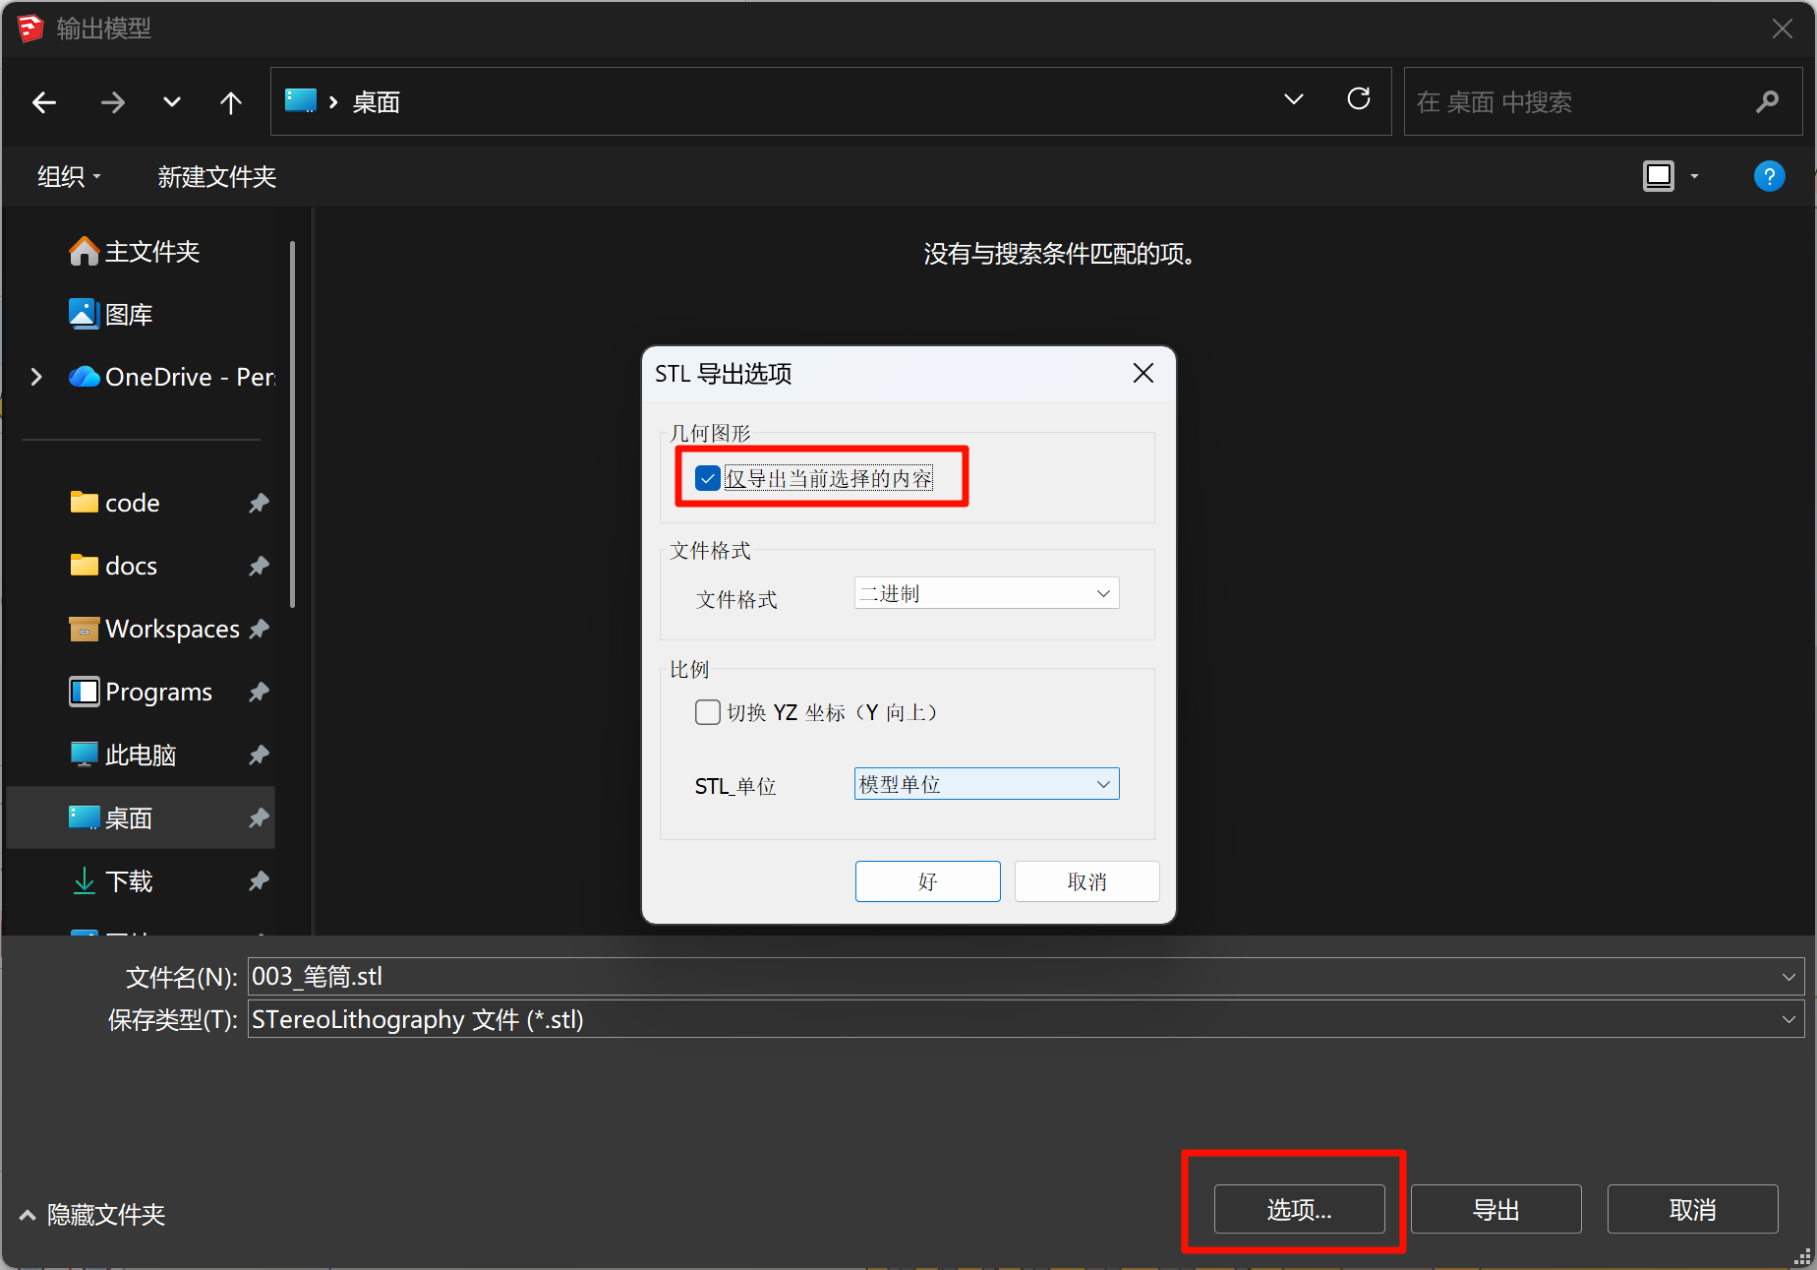This screenshot has height=1270, width=1817.
Task: Open the 文件格式 dropdown set to 二进制
Action: (986, 593)
